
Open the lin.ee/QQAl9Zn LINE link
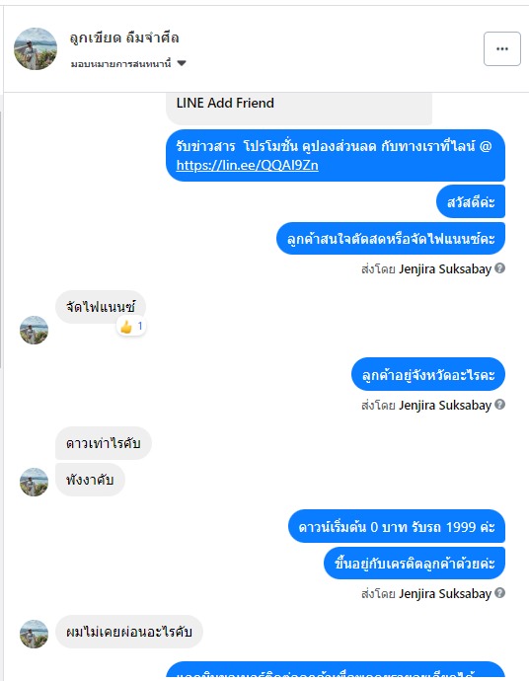click(247, 165)
